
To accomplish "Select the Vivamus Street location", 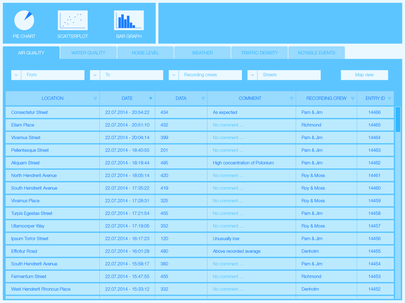I will tap(26, 138).
